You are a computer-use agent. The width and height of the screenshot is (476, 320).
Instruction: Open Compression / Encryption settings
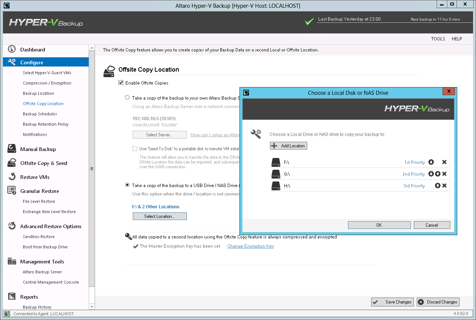47,83
